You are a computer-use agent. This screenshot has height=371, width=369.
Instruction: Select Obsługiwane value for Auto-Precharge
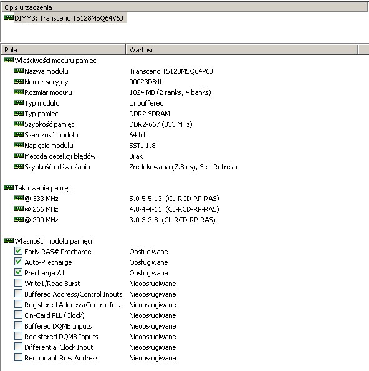[x=148, y=262]
